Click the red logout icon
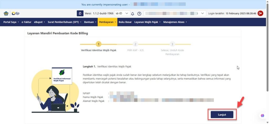Image resolution: width=269 pixels, height=124 pixels. coord(260,13)
